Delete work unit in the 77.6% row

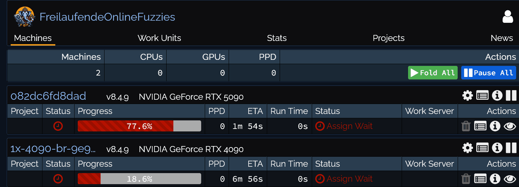coord(466,126)
